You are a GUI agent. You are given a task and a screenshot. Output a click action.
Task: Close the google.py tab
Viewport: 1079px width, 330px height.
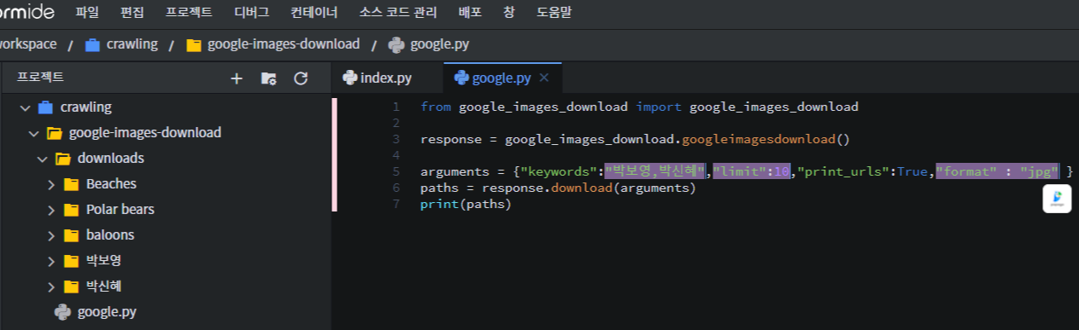click(544, 78)
